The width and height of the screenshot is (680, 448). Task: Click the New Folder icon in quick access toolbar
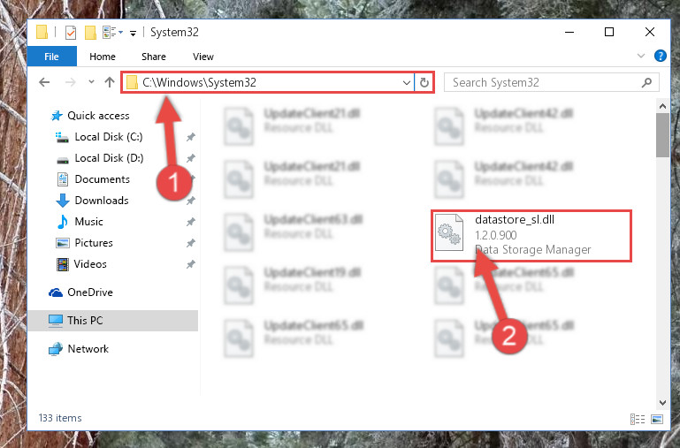coord(90,33)
